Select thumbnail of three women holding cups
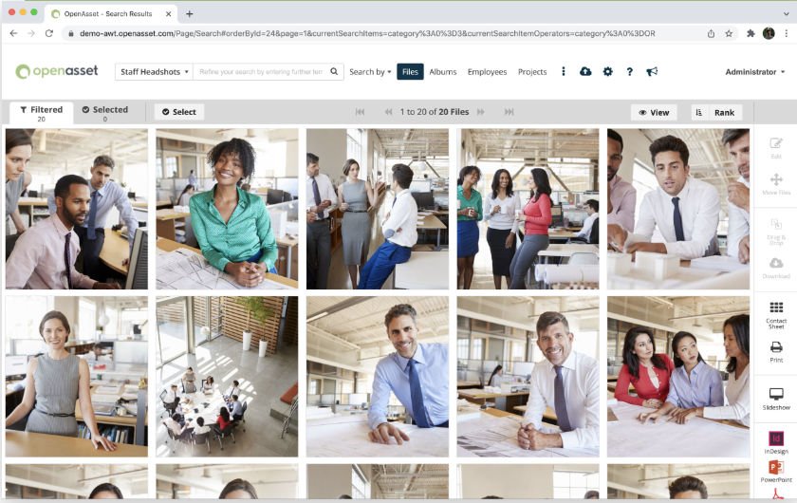 coord(528,209)
